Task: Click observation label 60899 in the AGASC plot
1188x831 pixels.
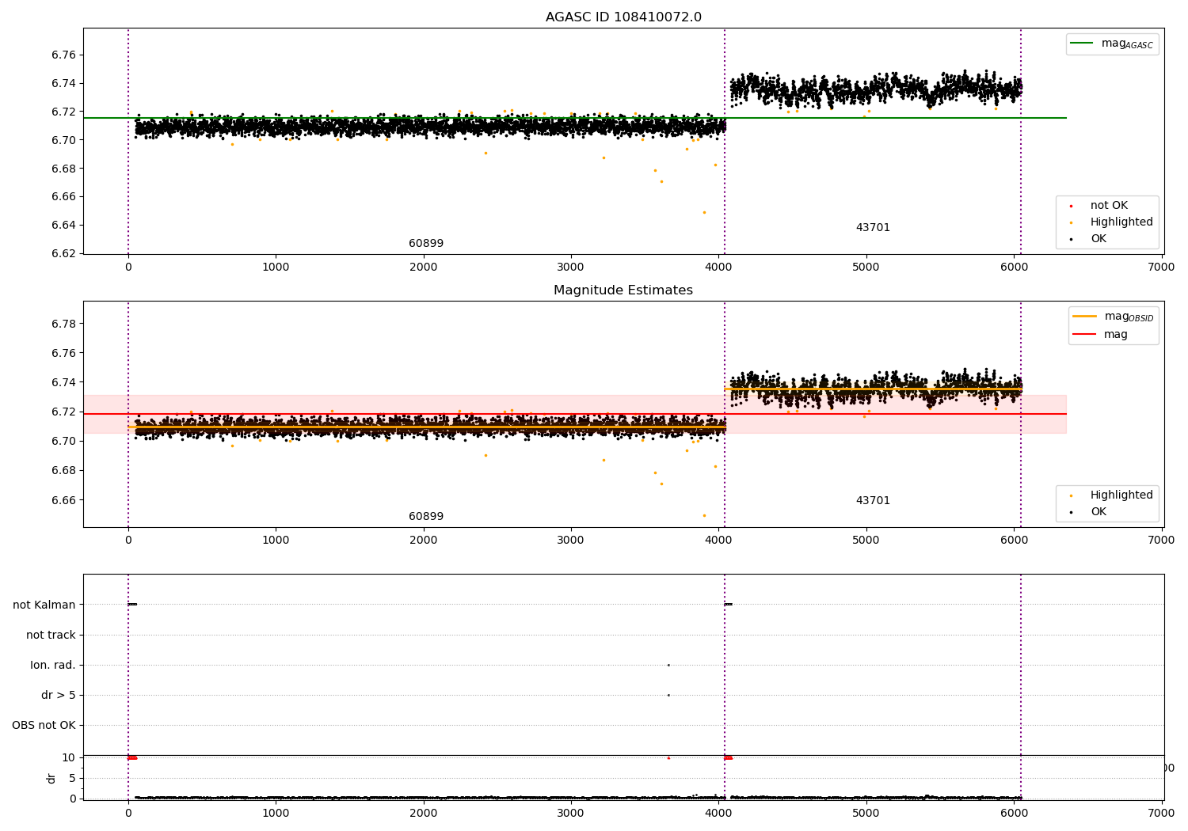Action: coord(426,244)
